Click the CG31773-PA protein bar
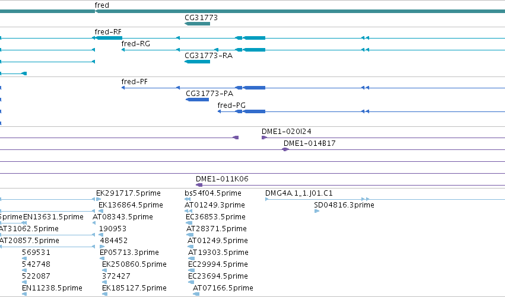The height and width of the screenshot is (297, 505). tap(197, 100)
